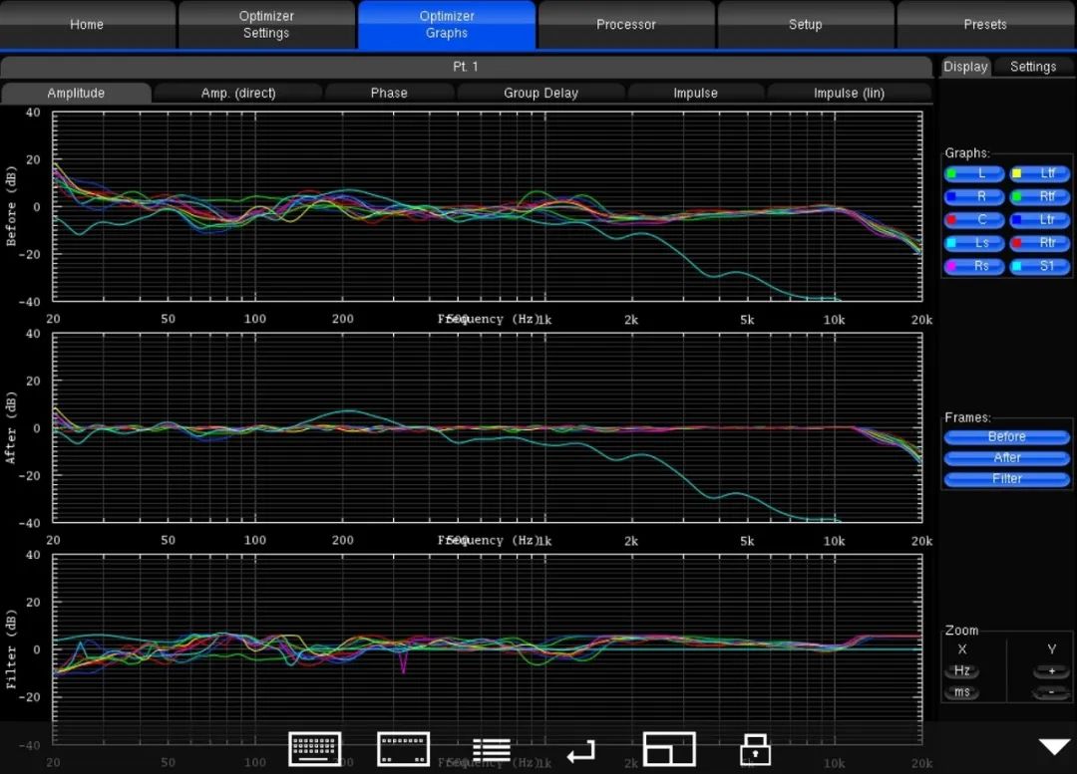Toggle the R channel graph
The height and width of the screenshot is (774, 1077).
[x=974, y=197]
